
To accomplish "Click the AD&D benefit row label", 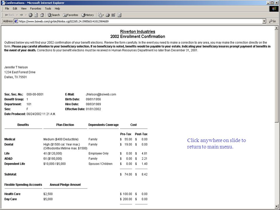I will [8, 159].
